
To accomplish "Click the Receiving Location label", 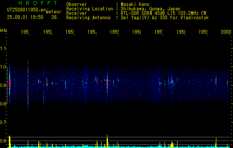I will click(90, 9).
